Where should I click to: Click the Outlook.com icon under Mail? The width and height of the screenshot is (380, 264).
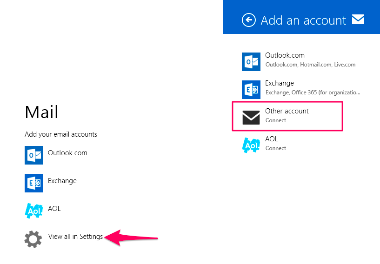point(34,155)
